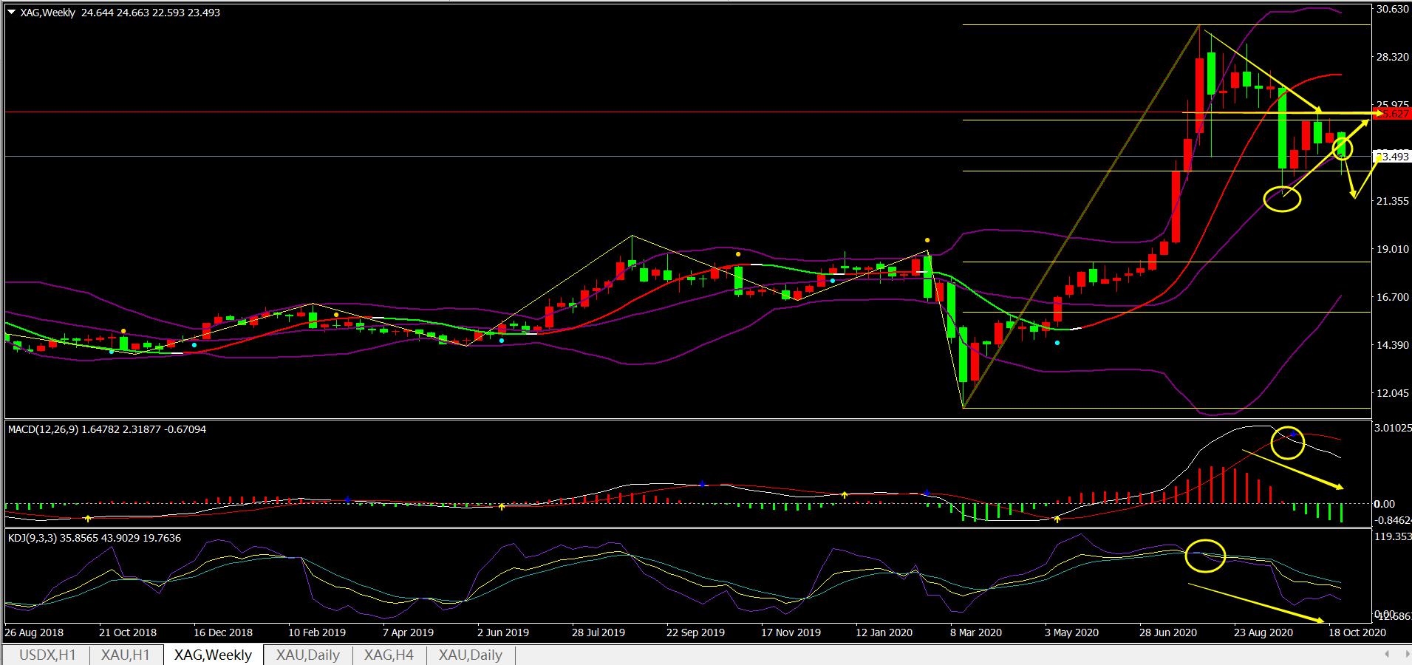Click the XAG,Weekly OHLC title text
This screenshot has height=665, width=1412.
click(x=119, y=13)
